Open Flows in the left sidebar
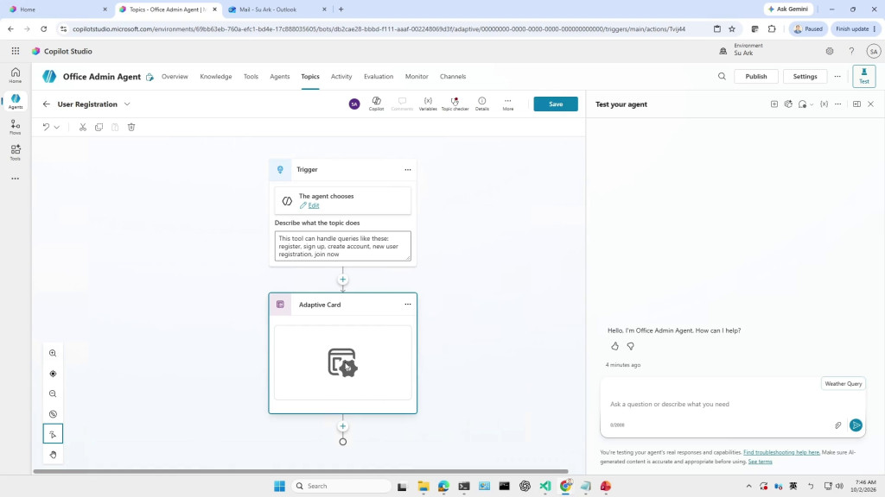 point(16,127)
